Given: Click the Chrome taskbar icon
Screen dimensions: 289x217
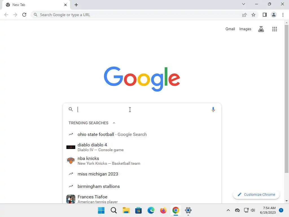Looking at the screenshot, I should click(176, 210).
